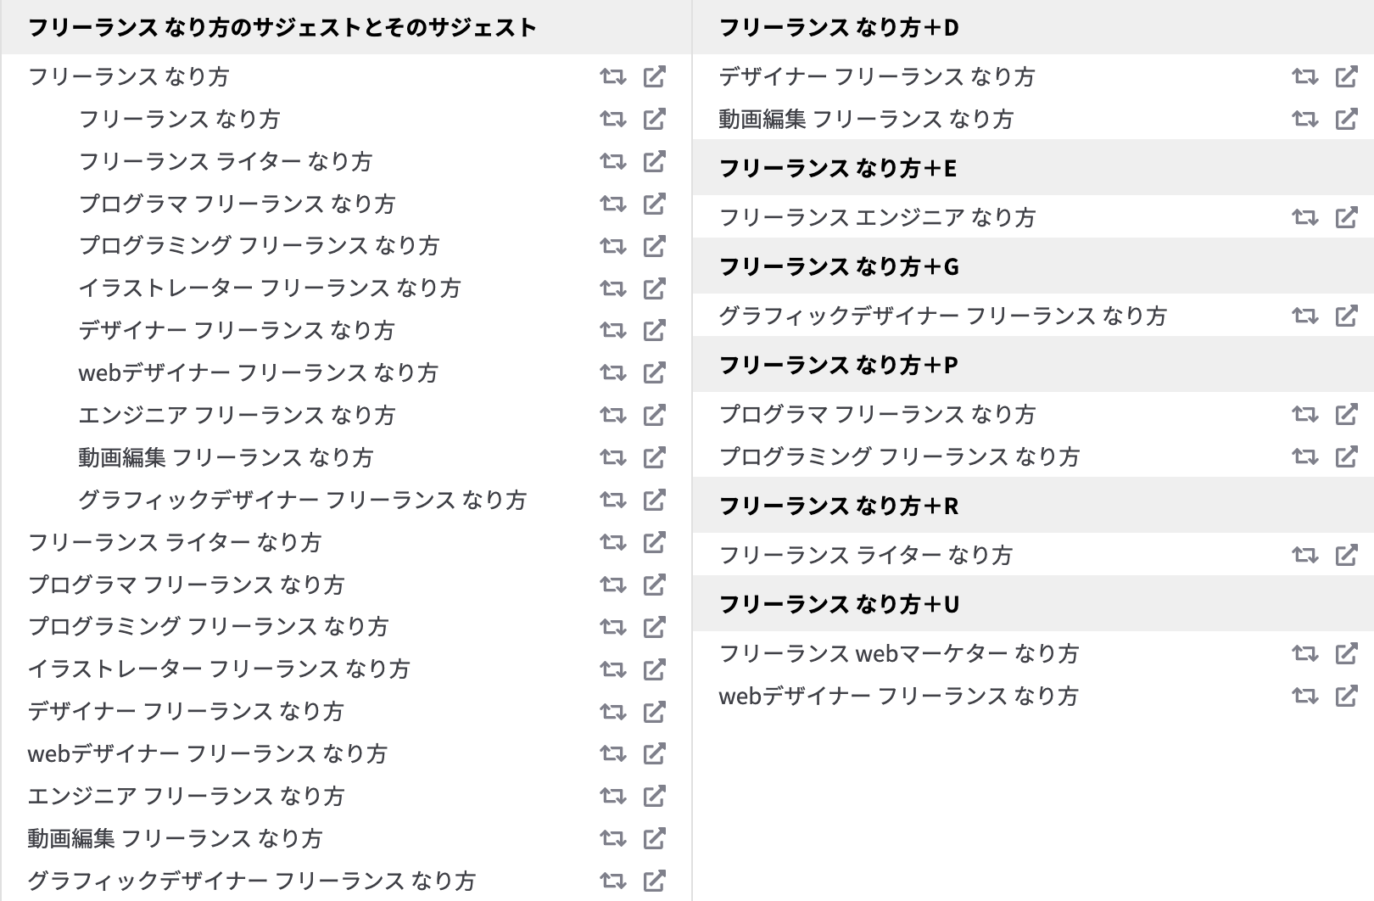Select keyword webデザイナー フリーランス なり方 under +U
The height and width of the screenshot is (901, 1374).
tap(898, 697)
